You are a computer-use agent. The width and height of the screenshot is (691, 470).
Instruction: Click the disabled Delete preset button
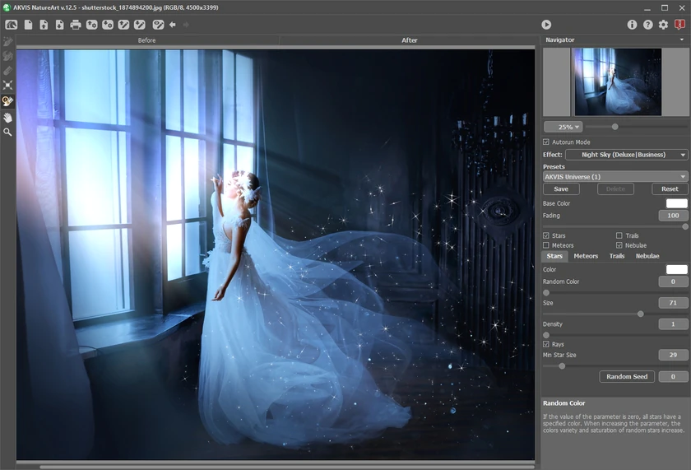[x=615, y=188]
